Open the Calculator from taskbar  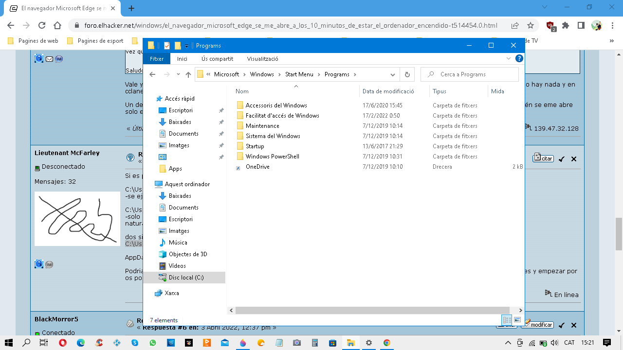[x=315, y=343]
